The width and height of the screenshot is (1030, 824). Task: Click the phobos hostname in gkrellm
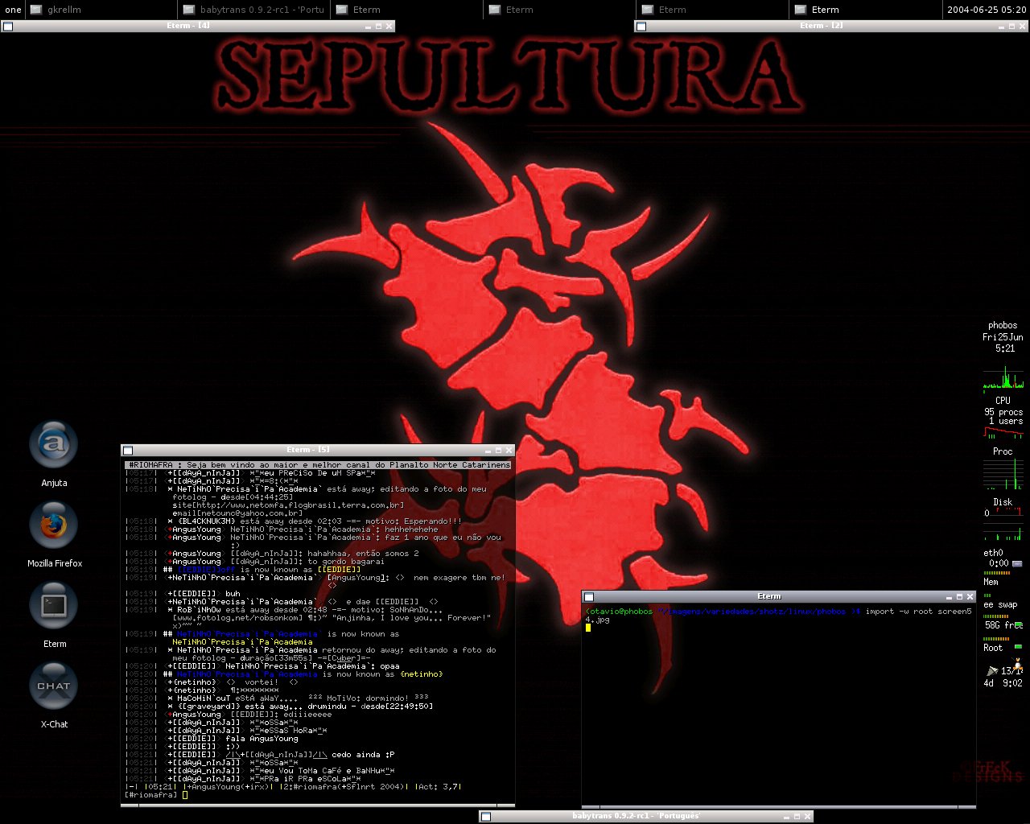pos(1003,326)
